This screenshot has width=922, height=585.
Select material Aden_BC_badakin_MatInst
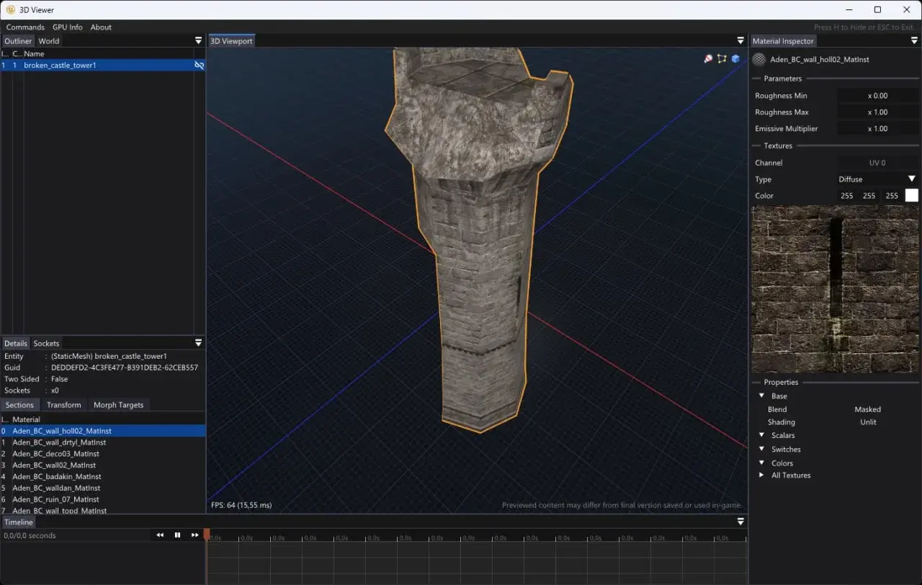click(x=103, y=477)
